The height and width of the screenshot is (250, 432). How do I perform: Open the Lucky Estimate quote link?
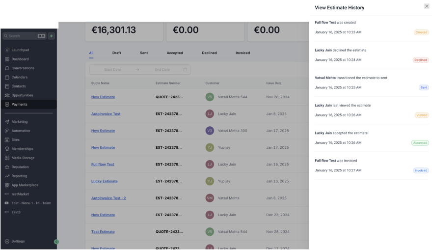tap(104, 181)
